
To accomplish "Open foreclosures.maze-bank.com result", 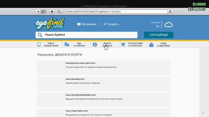I will pos(80,63).
